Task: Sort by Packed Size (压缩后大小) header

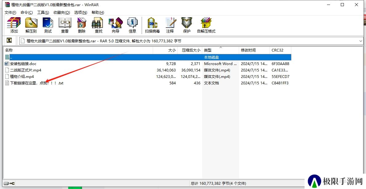Action: (x=190, y=50)
